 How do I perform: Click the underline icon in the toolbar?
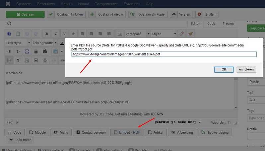point(64,34)
